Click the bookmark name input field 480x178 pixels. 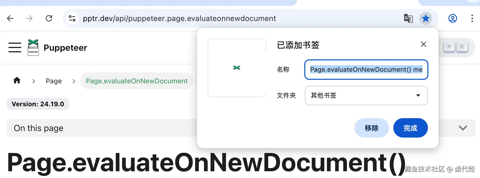[366, 70]
